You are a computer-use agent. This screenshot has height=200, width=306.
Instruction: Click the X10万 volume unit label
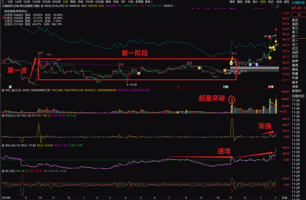tap(283, 112)
